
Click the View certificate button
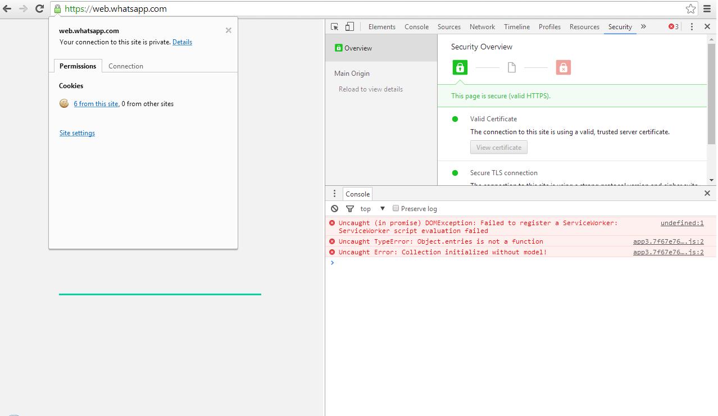pos(499,147)
